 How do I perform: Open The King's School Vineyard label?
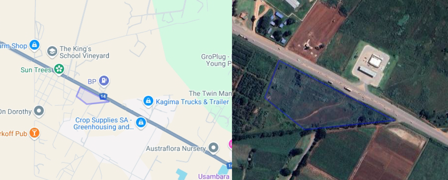click(x=84, y=52)
